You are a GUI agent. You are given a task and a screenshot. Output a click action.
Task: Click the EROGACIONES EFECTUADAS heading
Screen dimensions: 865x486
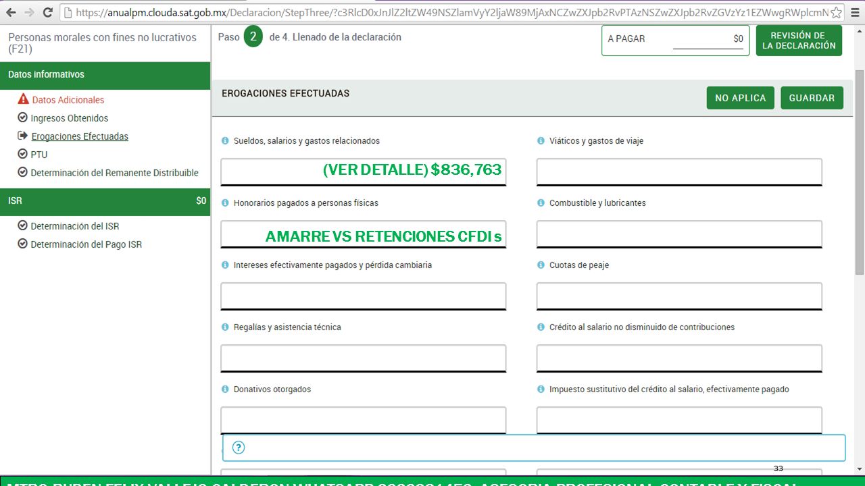coord(285,93)
